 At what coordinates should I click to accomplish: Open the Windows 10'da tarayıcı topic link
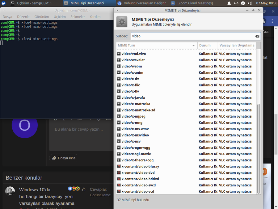pyautogui.click(x=47, y=196)
